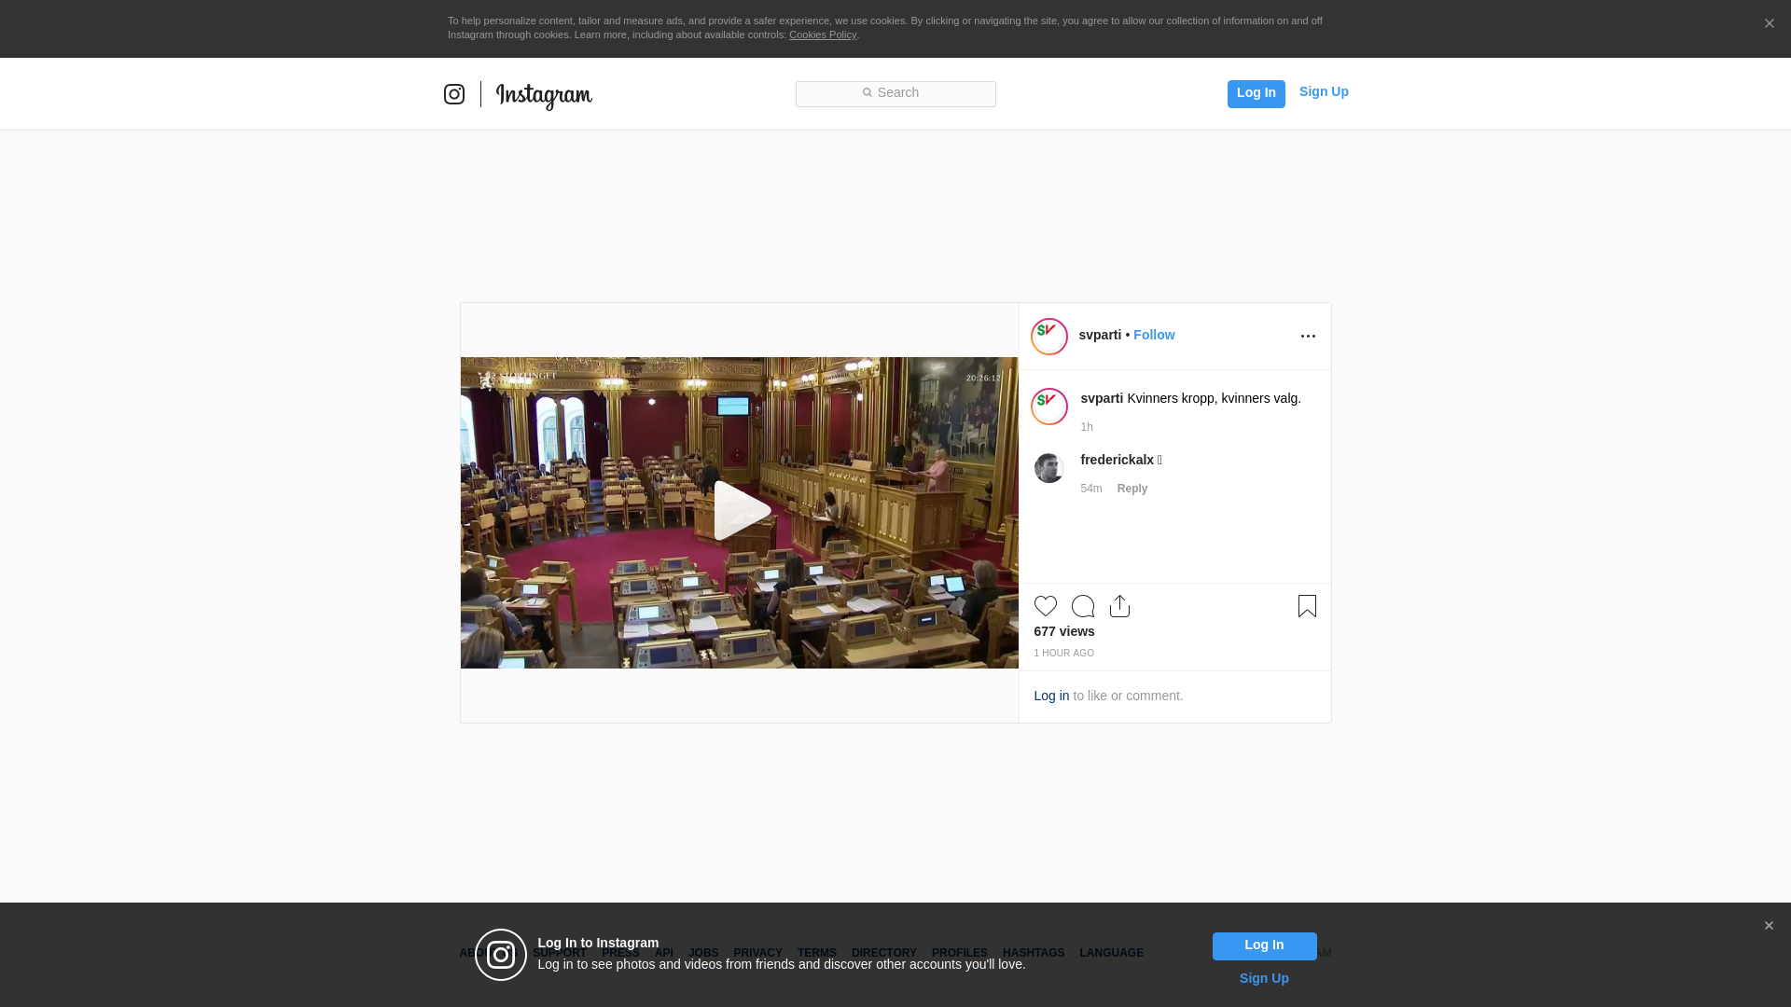Image resolution: width=1791 pixels, height=1007 pixels.
Task: Share the post via share icon
Action: [x=1119, y=606]
